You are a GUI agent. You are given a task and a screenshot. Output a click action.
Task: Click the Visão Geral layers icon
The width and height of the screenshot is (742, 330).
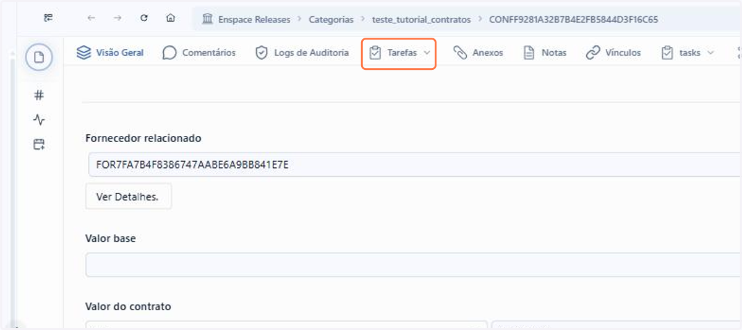(83, 53)
